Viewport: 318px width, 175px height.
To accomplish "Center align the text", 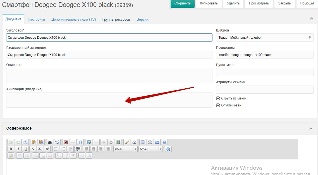I will click(x=94, y=149).
